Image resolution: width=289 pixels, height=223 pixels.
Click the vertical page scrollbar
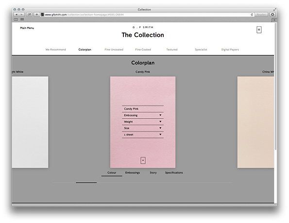tap(275, 86)
